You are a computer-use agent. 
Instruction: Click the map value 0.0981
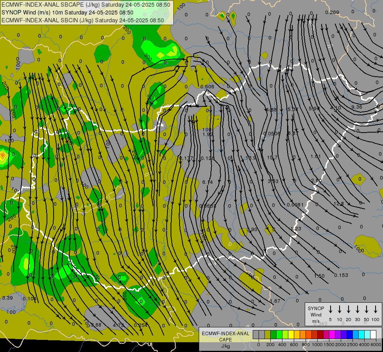pos(295,205)
